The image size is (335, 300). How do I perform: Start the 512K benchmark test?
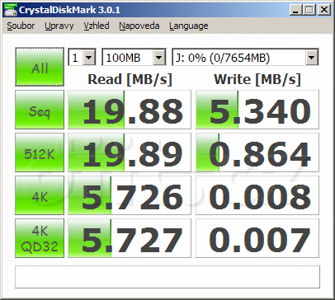click(x=40, y=152)
